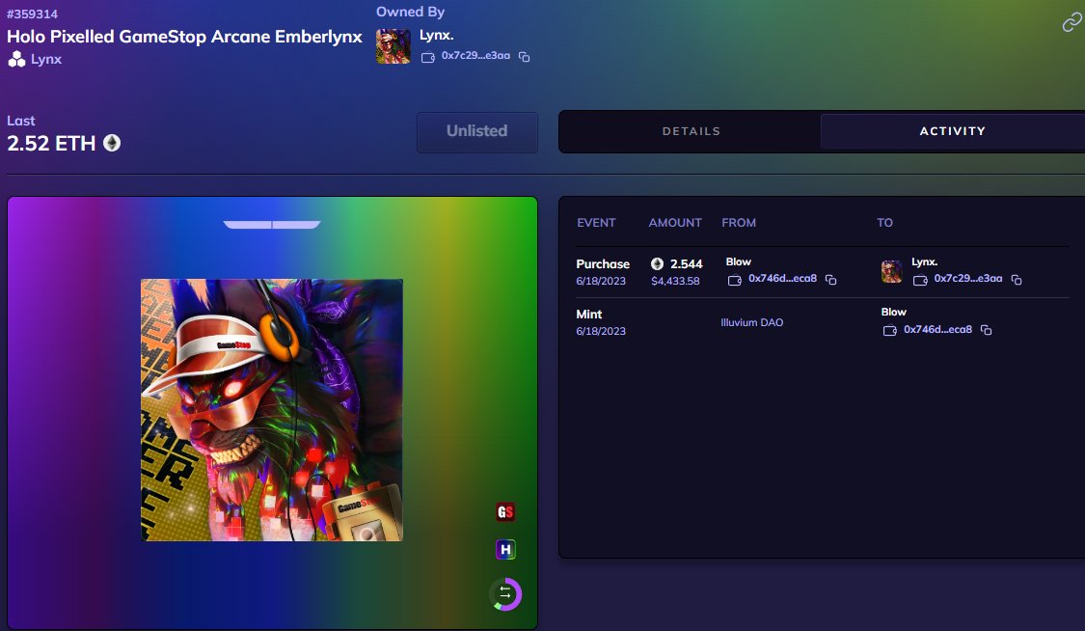Click the Ethereum symbol next to 2.52 ETH

click(x=112, y=143)
